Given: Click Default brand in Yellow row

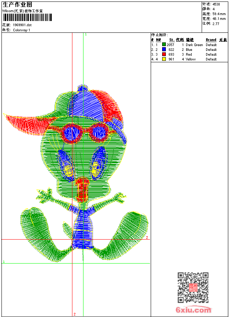Looking at the screenshot, I should (x=211, y=59).
